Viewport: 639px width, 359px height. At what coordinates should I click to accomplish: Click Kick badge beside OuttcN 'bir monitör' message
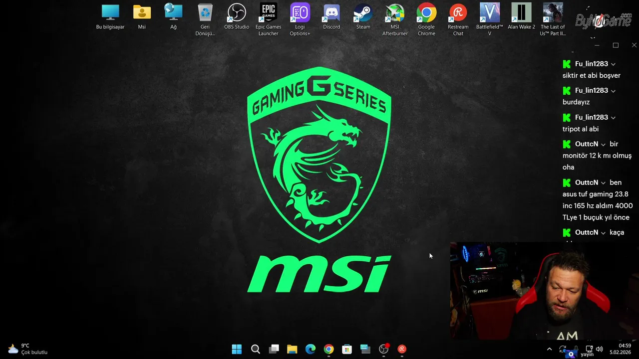click(x=567, y=144)
